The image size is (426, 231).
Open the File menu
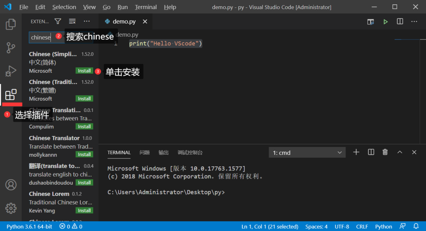coord(24,7)
